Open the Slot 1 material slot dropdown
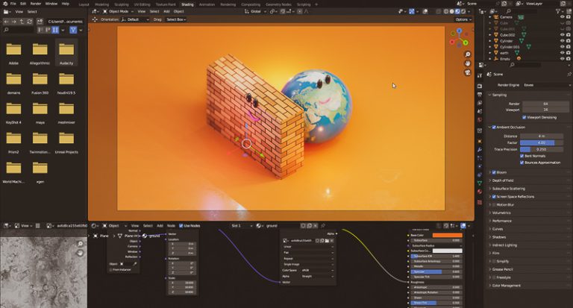Viewport: 573px width, 308px height. [242, 226]
